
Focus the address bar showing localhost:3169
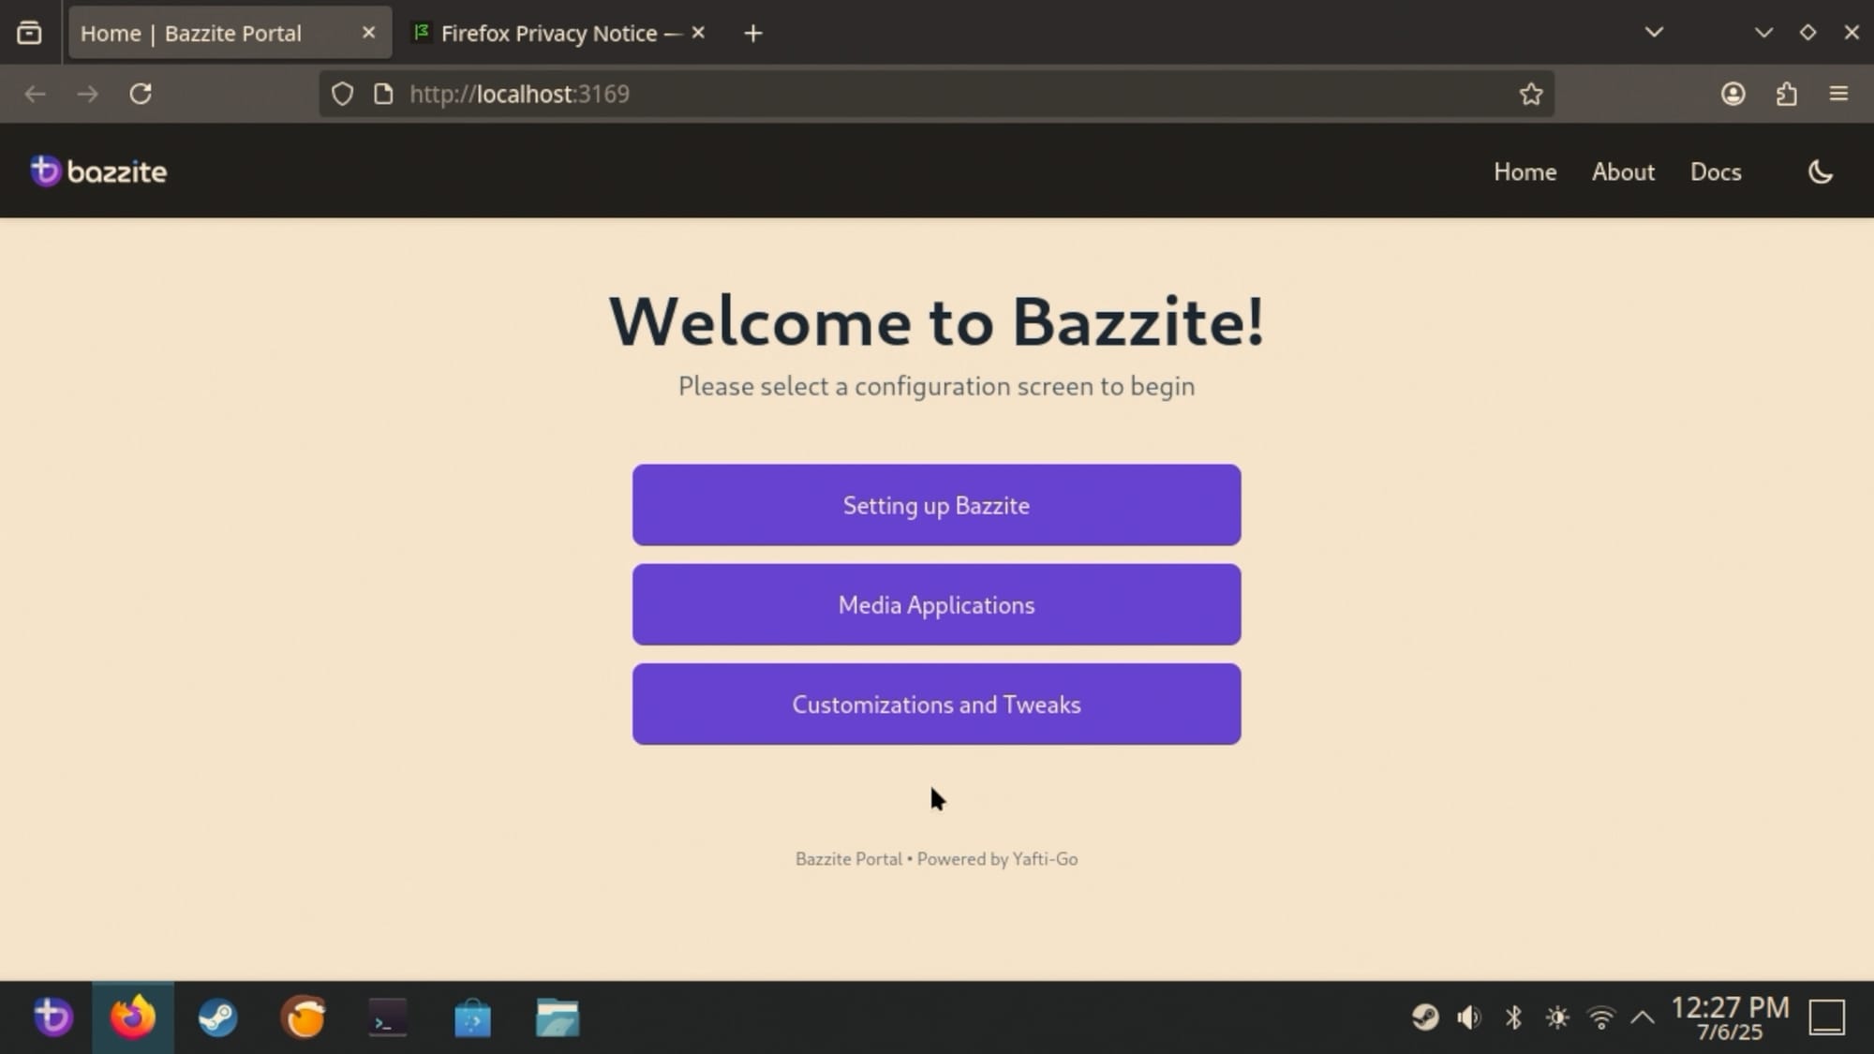(937, 94)
